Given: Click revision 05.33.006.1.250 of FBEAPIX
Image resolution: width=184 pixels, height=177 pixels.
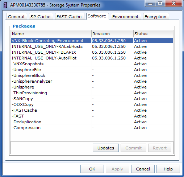Looking at the screenshot, I should [109, 52].
